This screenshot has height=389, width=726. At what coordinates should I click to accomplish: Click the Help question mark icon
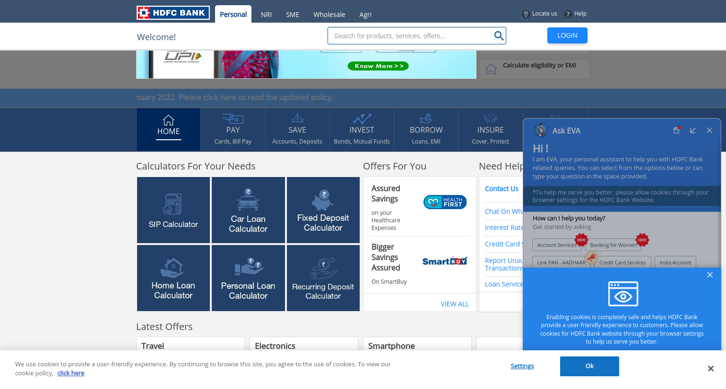point(568,14)
